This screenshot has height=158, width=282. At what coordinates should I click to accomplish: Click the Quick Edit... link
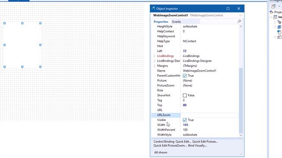(183, 141)
